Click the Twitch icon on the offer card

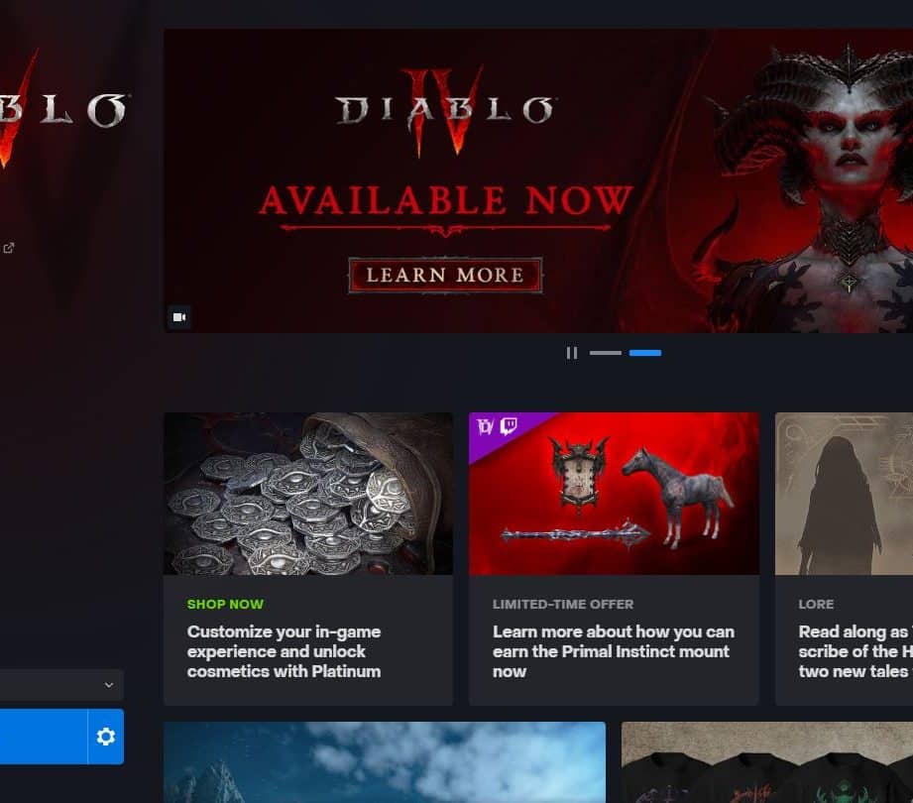(x=509, y=425)
